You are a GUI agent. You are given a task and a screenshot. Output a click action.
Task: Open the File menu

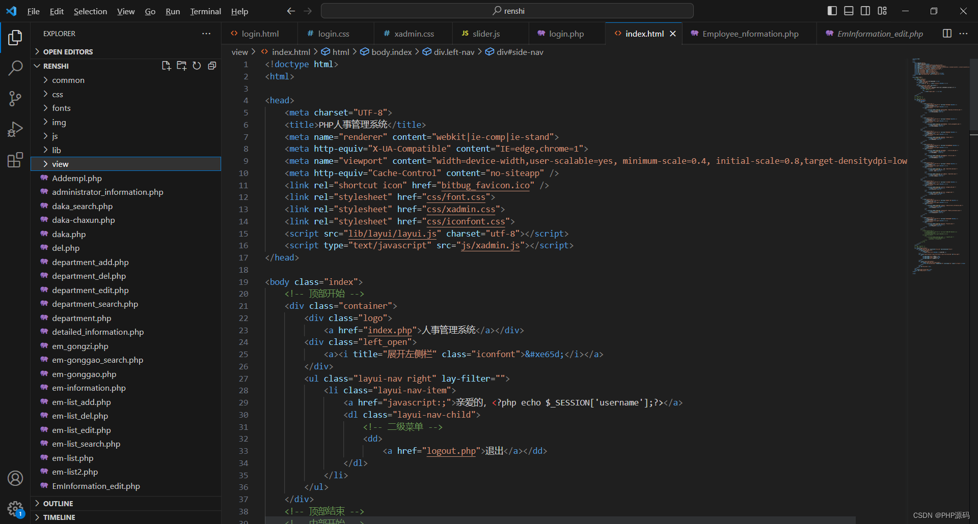33,11
